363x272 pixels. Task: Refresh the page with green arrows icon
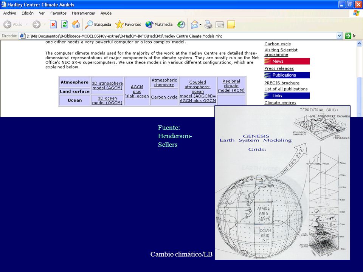(65, 24)
